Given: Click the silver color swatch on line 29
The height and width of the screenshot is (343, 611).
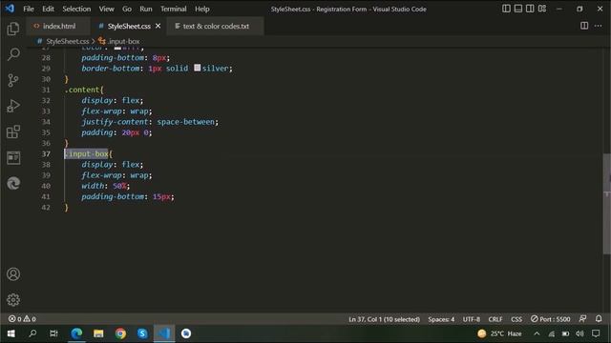Looking at the screenshot, I should (198, 68).
